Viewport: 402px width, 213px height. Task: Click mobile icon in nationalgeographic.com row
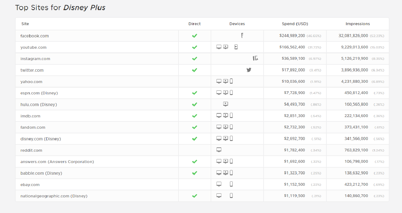[x=231, y=196]
